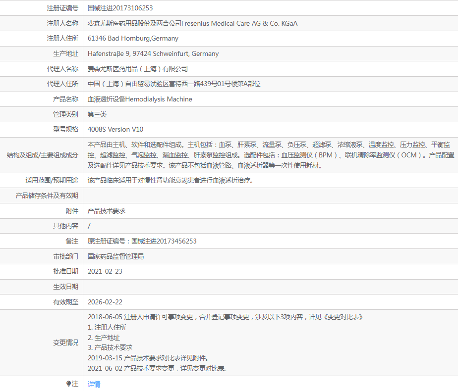Select remark 原注册证编号：国械注进20173456253

coord(142,241)
